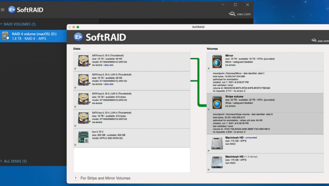Open help via the question mark icon

pos(76,178)
